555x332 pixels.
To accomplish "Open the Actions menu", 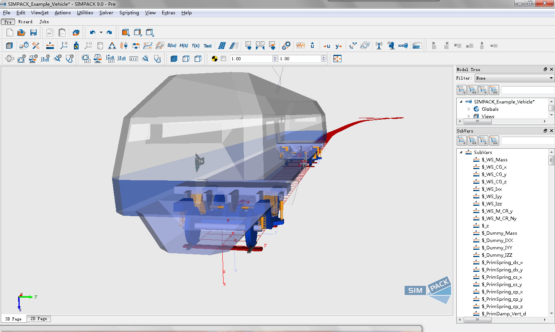I will click(x=63, y=13).
